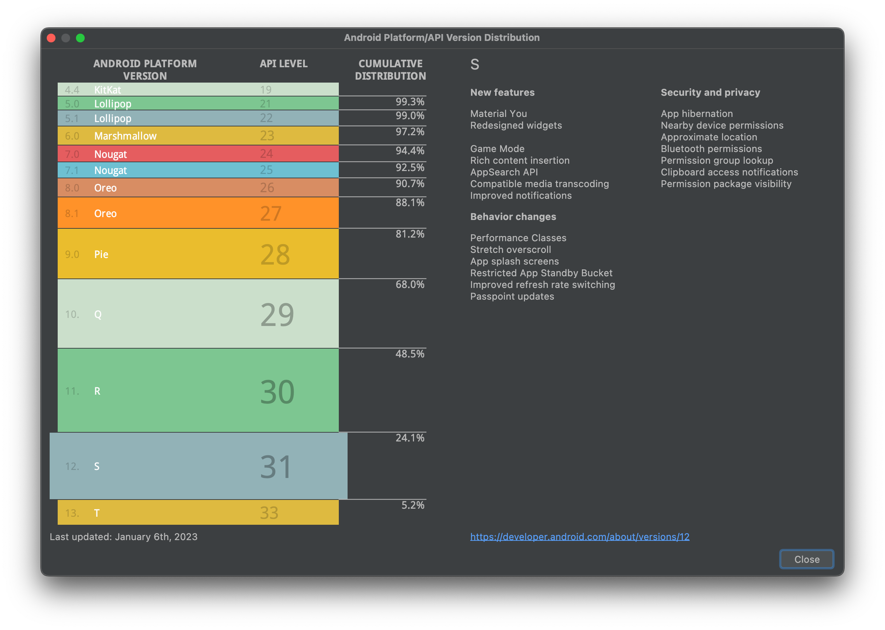Image resolution: width=885 pixels, height=630 pixels.
Task: Click the 5.2% cumulative value
Action: coord(413,505)
